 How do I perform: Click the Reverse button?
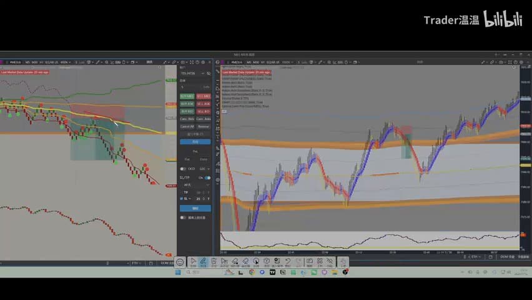204,126
